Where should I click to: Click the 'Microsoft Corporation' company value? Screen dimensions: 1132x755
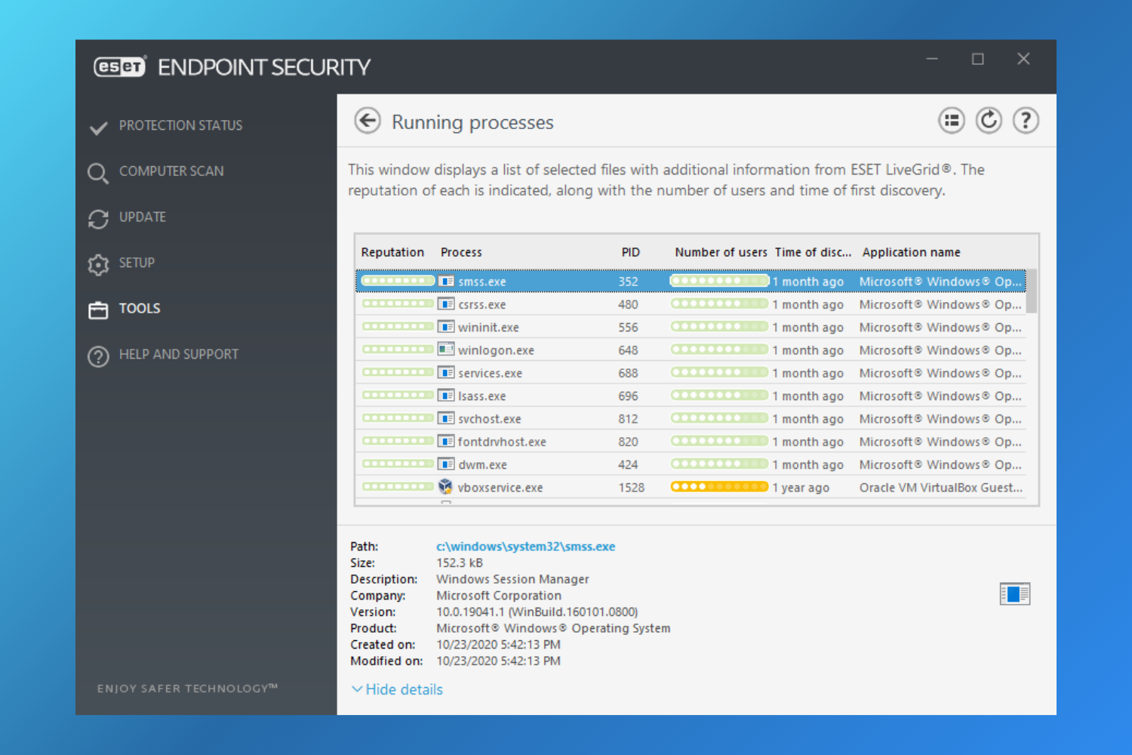499,596
